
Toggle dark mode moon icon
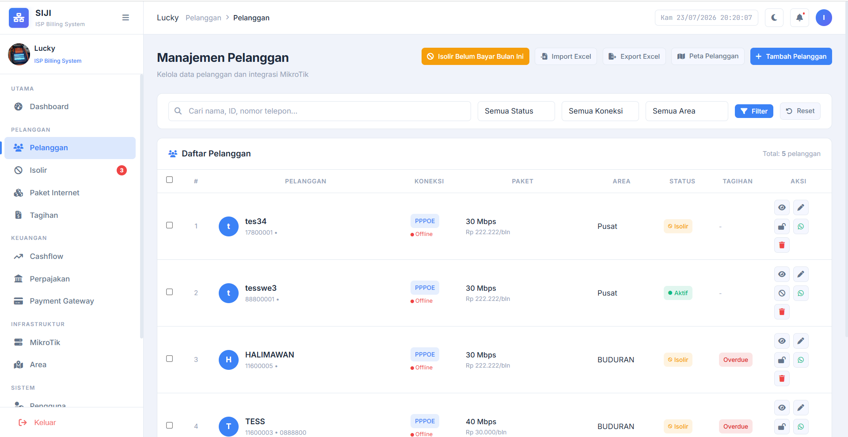click(x=774, y=18)
